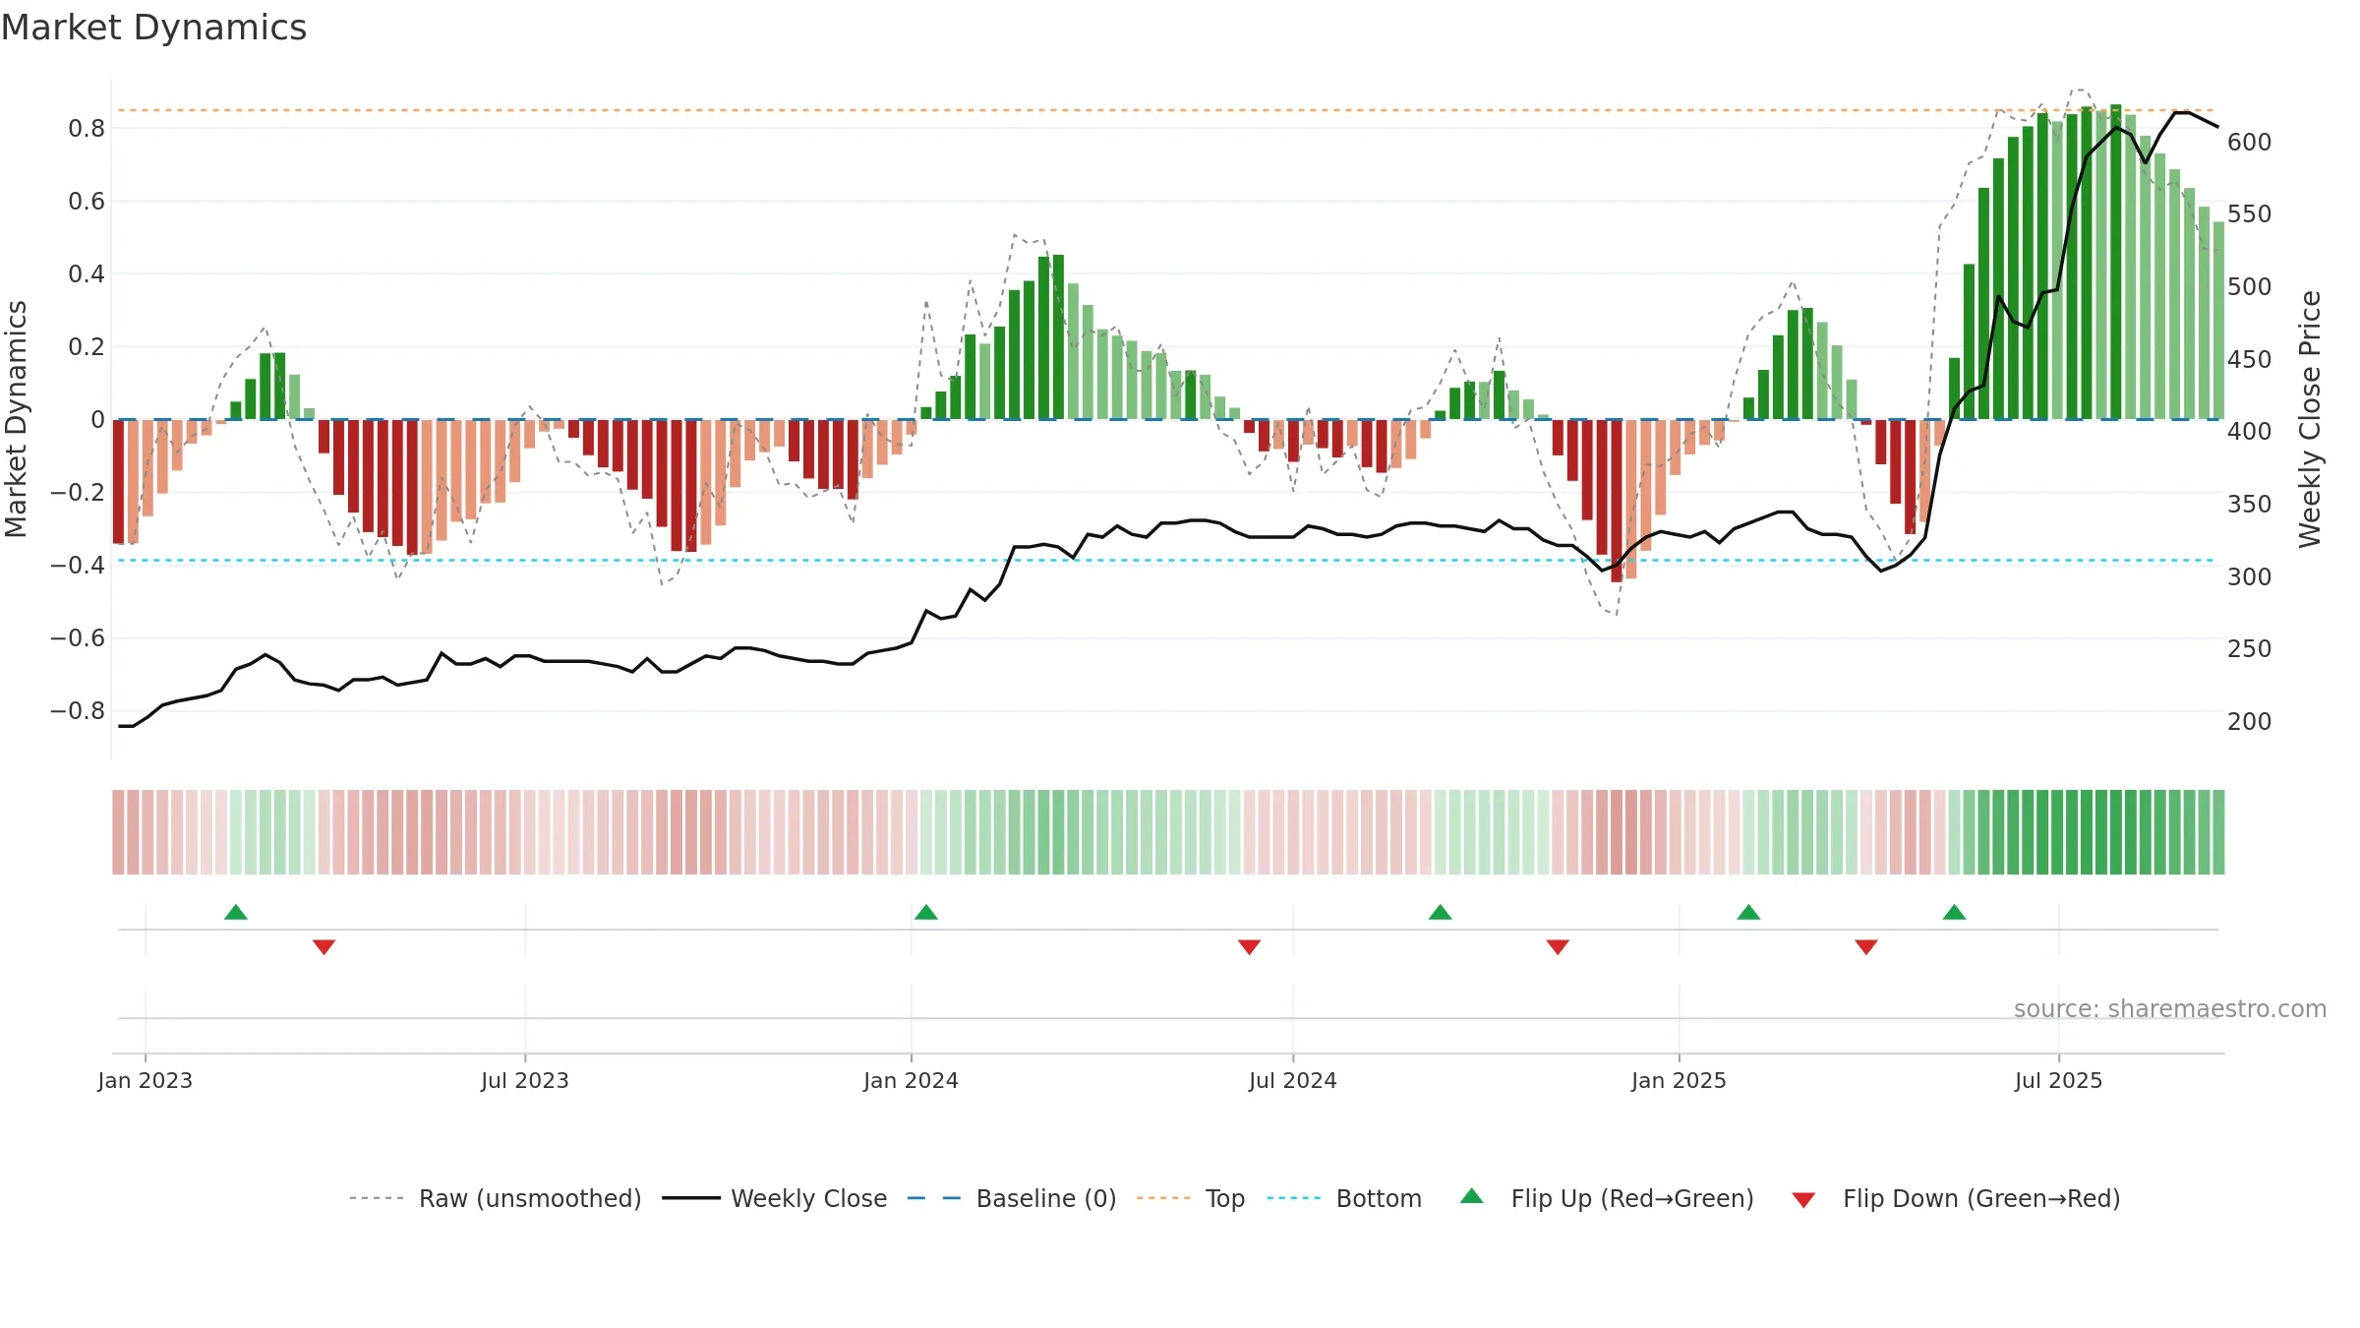Click the Weekly Close Price axis title
Screen dimensions: 2360x1328
click(2310, 419)
